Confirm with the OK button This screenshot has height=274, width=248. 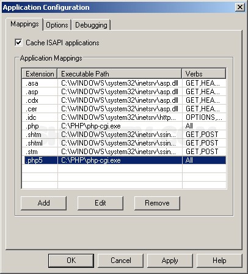(x=71, y=261)
